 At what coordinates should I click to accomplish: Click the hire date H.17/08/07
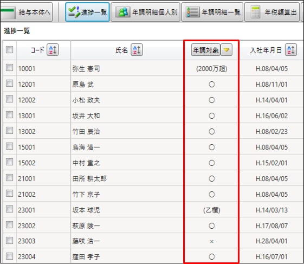pyautogui.click(x=271, y=226)
